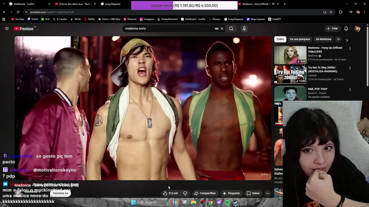The image size is (369, 207).
Task: Close the Pela luz dos olhos tab
Action: pyautogui.click(x=95, y=4)
